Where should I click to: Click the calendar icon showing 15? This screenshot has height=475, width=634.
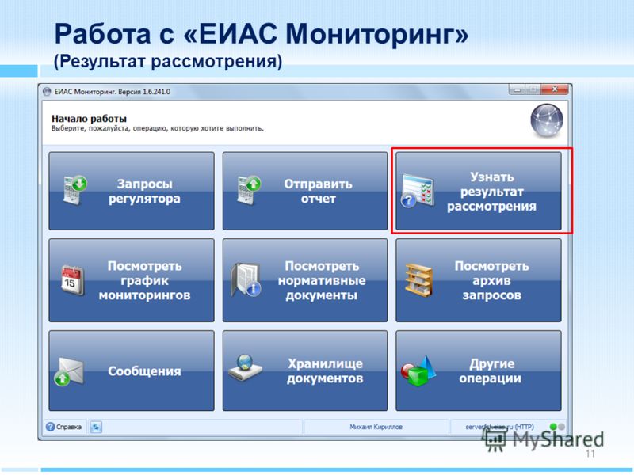point(72,280)
